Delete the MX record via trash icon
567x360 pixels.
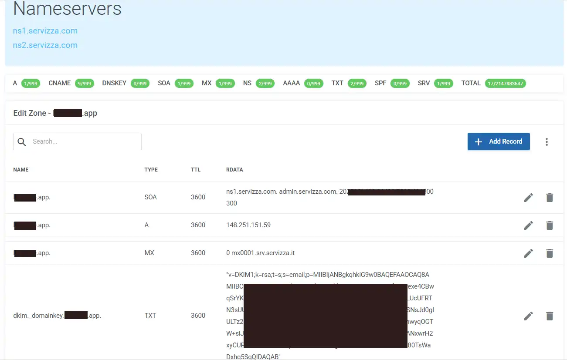pyautogui.click(x=550, y=253)
